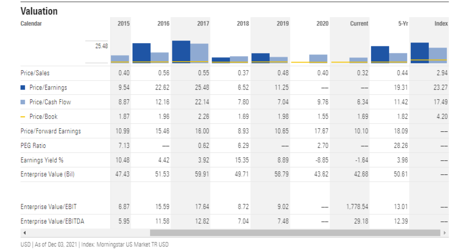Select the Index column header
The image size is (456, 249).
[441, 24]
